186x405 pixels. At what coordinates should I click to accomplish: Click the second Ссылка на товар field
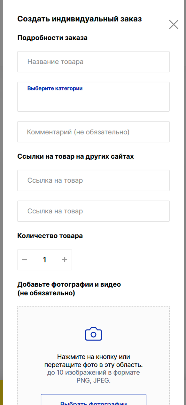point(93,211)
